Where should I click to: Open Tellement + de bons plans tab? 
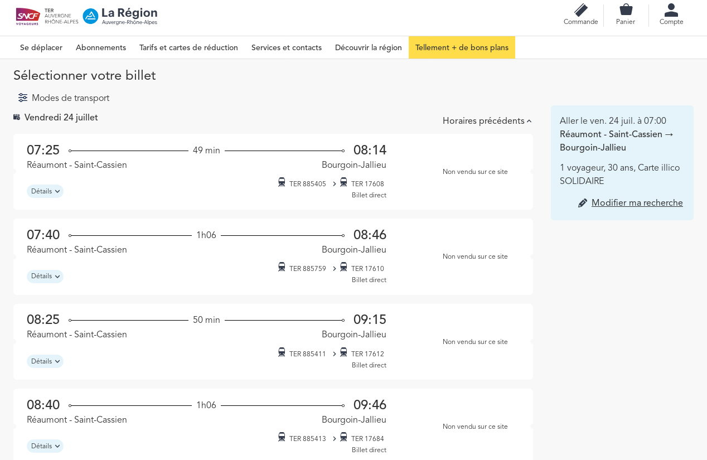pyautogui.click(x=462, y=47)
